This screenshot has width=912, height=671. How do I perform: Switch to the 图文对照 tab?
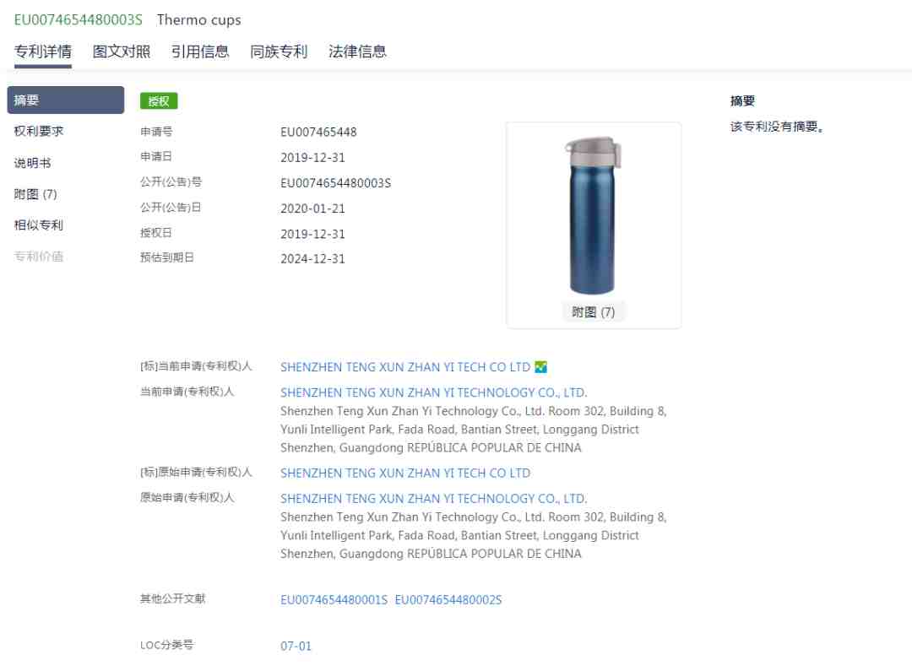(x=122, y=51)
